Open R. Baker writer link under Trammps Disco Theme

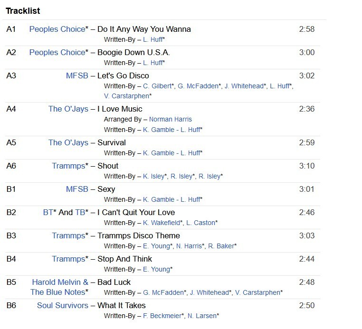click(221, 246)
